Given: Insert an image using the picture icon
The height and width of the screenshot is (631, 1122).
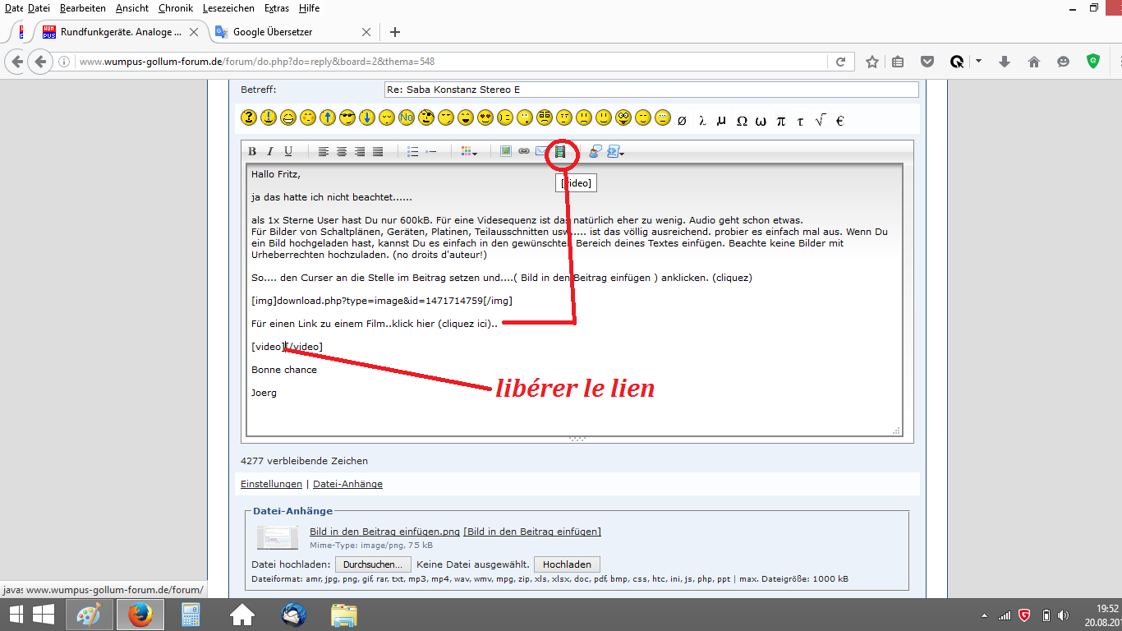Looking at the screenshot, I should (x=506, y=151).
